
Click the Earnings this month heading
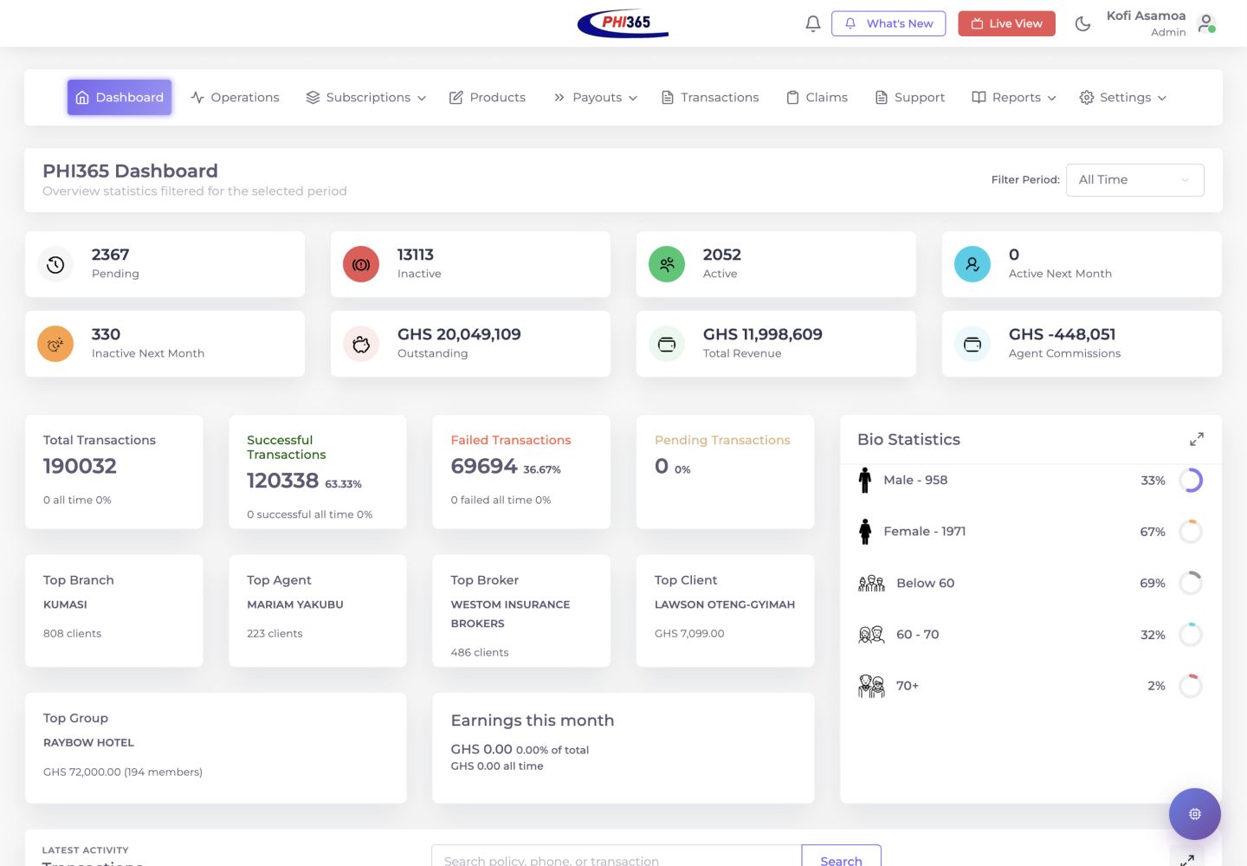pos(533,721)
